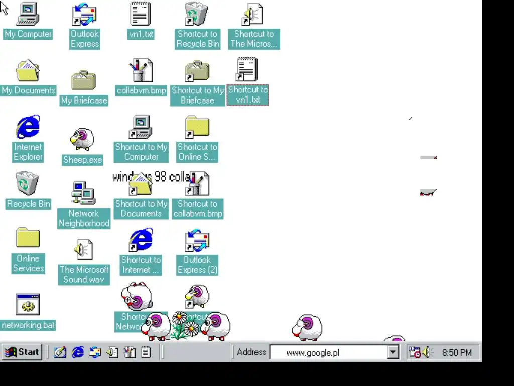
Task: Click the notepad text file Quick Launch icon
Action: pos(146,352)
